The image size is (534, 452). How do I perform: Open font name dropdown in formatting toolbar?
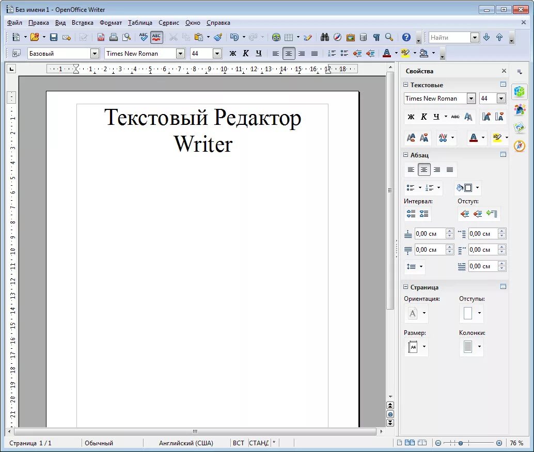181,54
